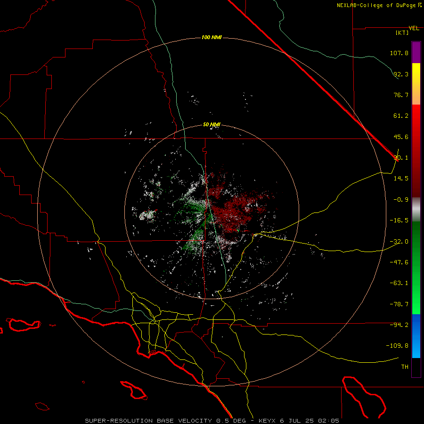Select the -94.2 legend value
Viewport: 424px width, 424px height.
(x=399, y=325)
